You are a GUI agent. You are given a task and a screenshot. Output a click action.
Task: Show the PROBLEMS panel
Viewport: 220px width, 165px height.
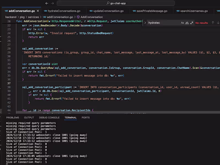(x=13, y=118)
